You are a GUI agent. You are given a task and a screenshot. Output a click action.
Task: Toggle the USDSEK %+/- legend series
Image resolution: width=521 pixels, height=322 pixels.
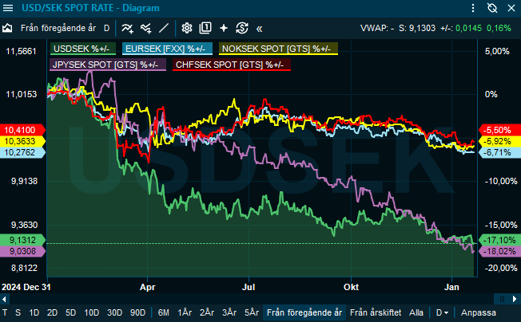82,49
